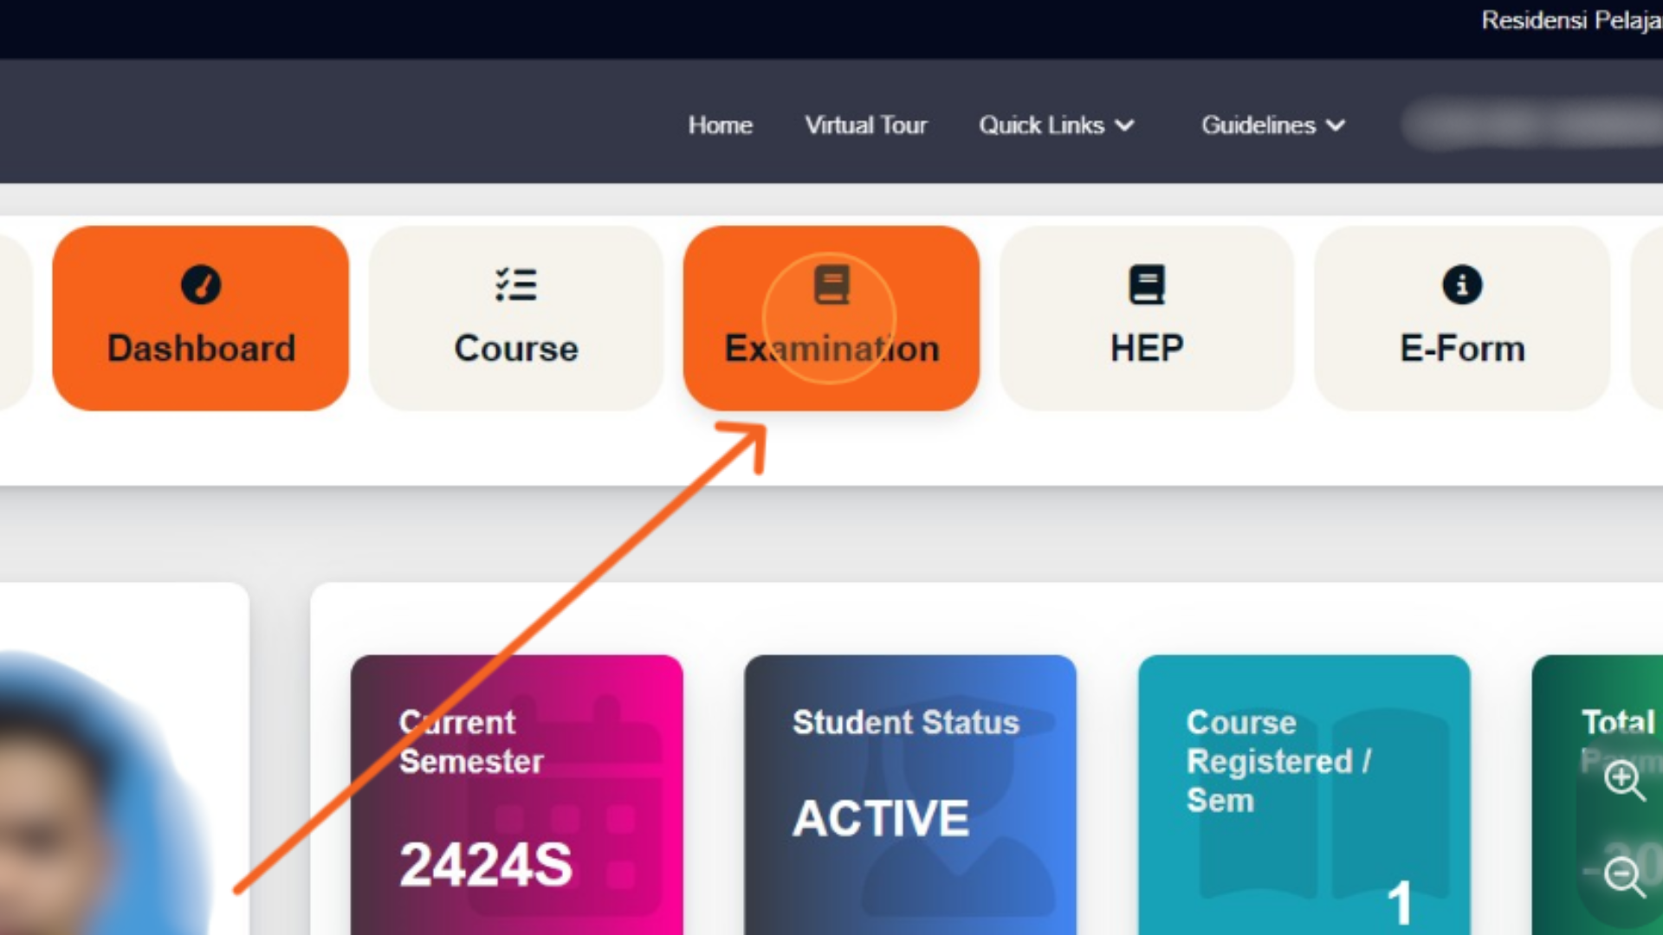Click the ACTIVE status text
The image size is (1663, 935).
tap(881, 818)
